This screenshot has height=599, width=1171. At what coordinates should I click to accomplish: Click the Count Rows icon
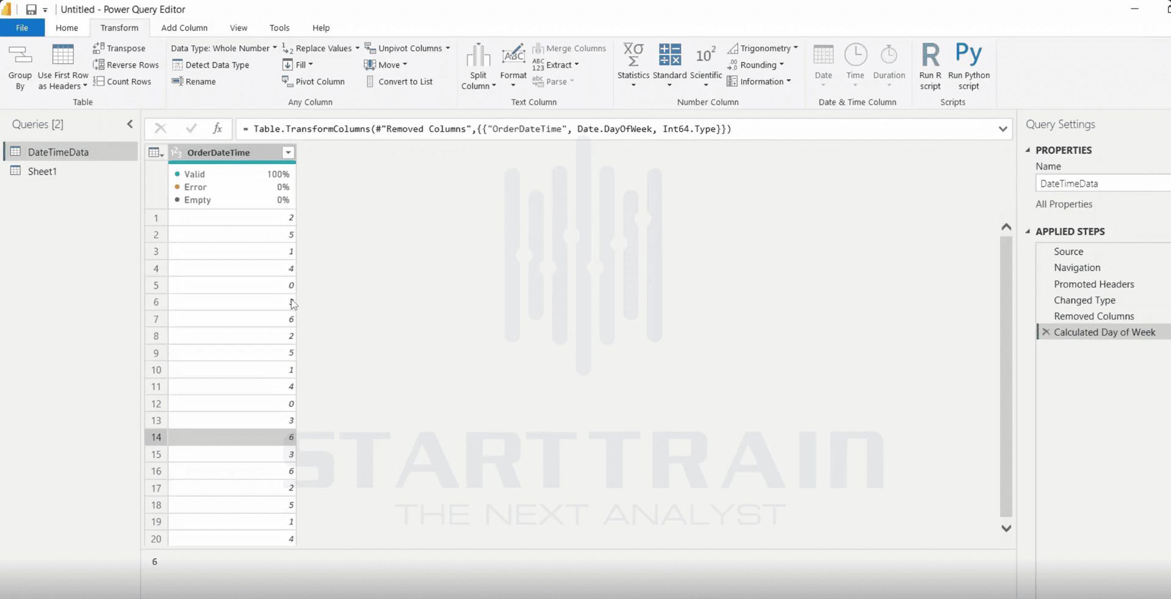98,81
